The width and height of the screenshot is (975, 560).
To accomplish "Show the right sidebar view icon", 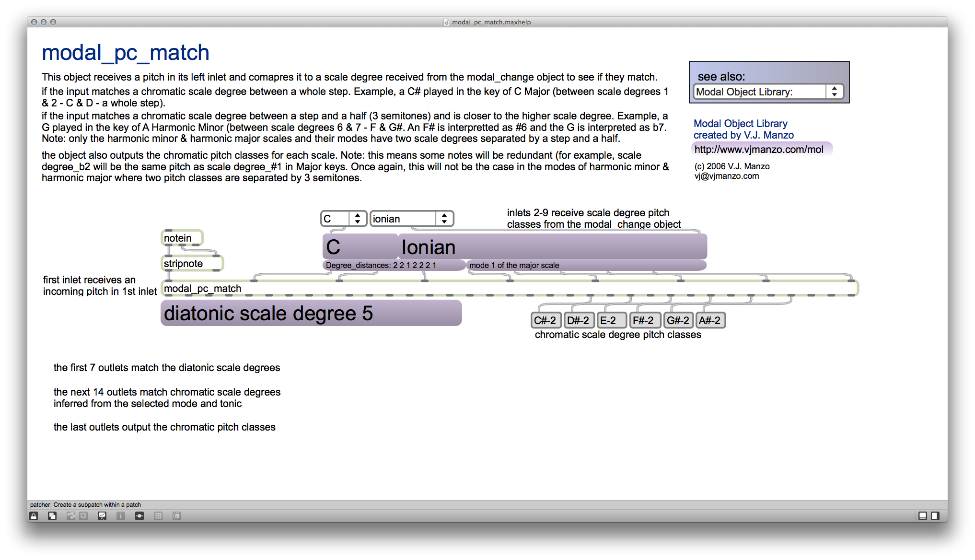I will pyautogui.click(x=935, y=516).
